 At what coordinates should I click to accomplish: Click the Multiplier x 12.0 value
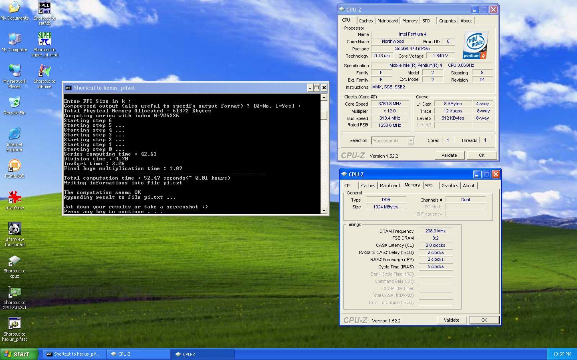click(389, 111)
